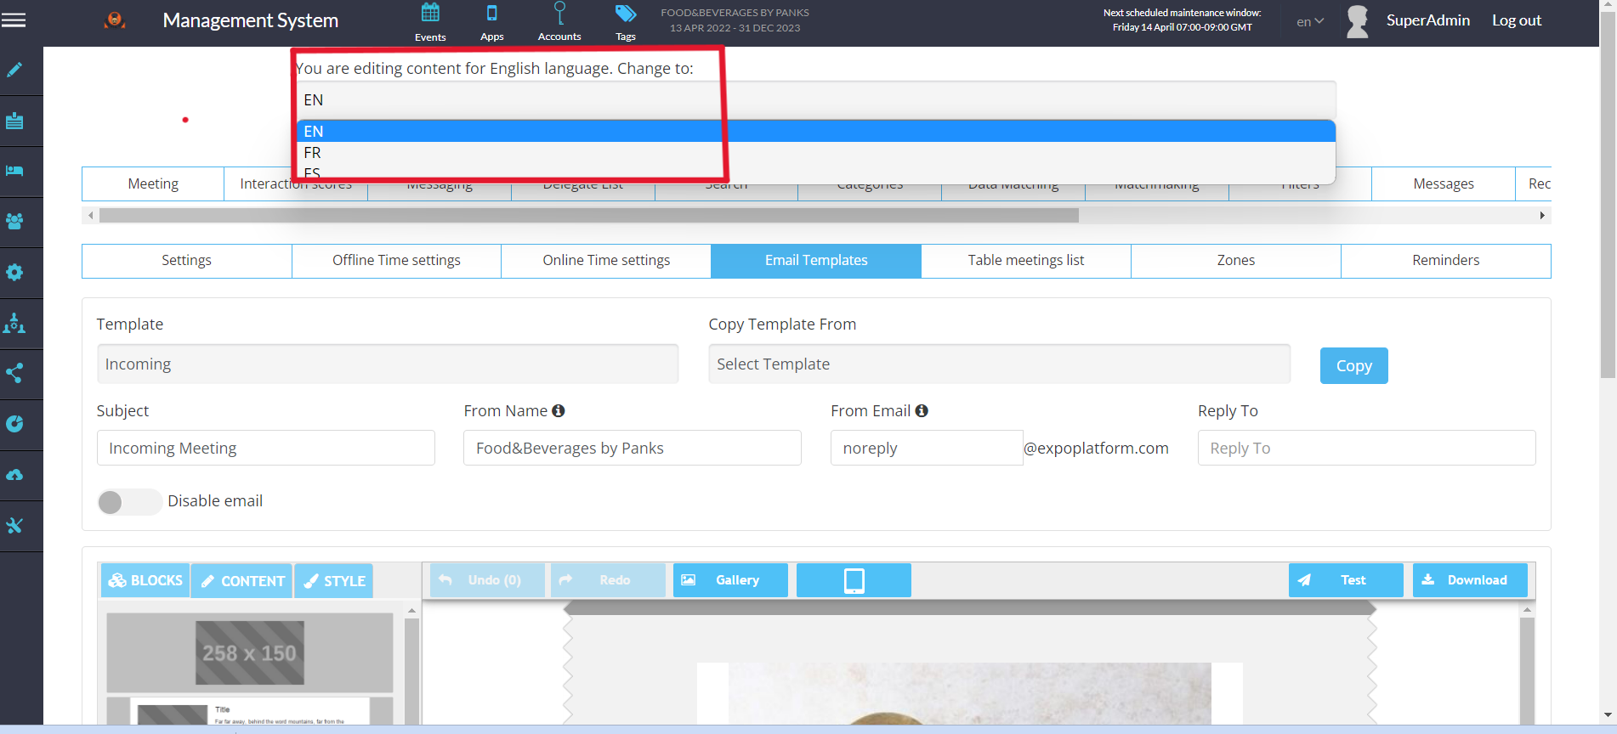Click the briefcase sidebar icon
Image resolution: width=1617 pixels, height=734 pixels.
coord(14,121)
